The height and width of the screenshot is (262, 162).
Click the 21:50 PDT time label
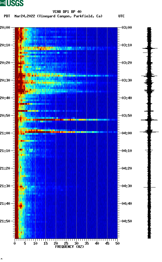coord(5,221)
